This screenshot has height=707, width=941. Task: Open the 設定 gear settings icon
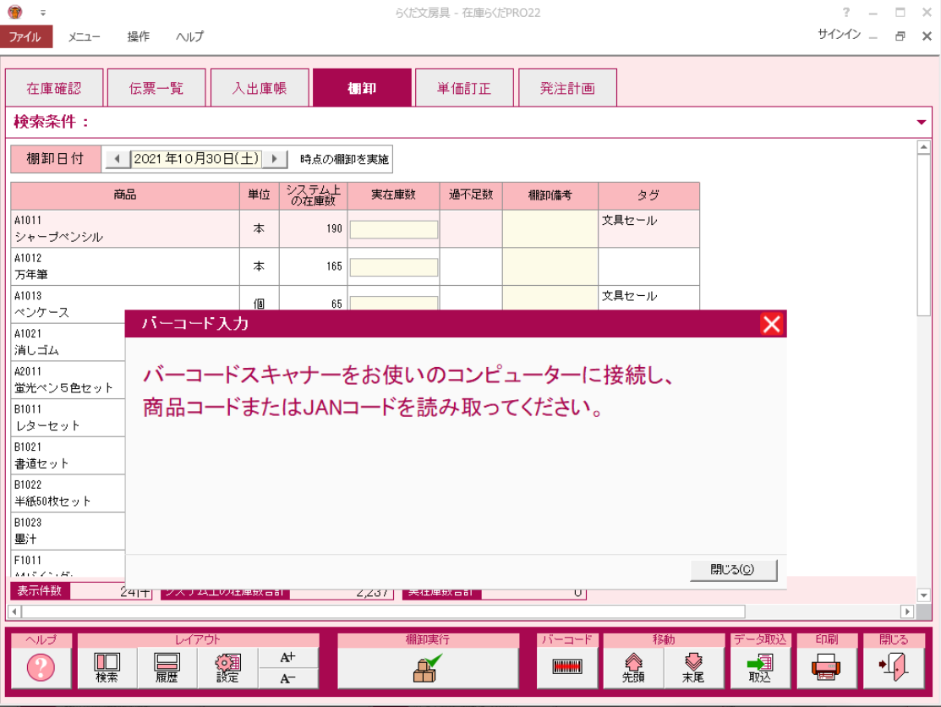pyautogui.click(x=227, y=668)
